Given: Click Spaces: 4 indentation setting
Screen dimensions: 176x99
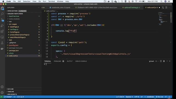Looking at the screenshot, I should tap(129, 97).
